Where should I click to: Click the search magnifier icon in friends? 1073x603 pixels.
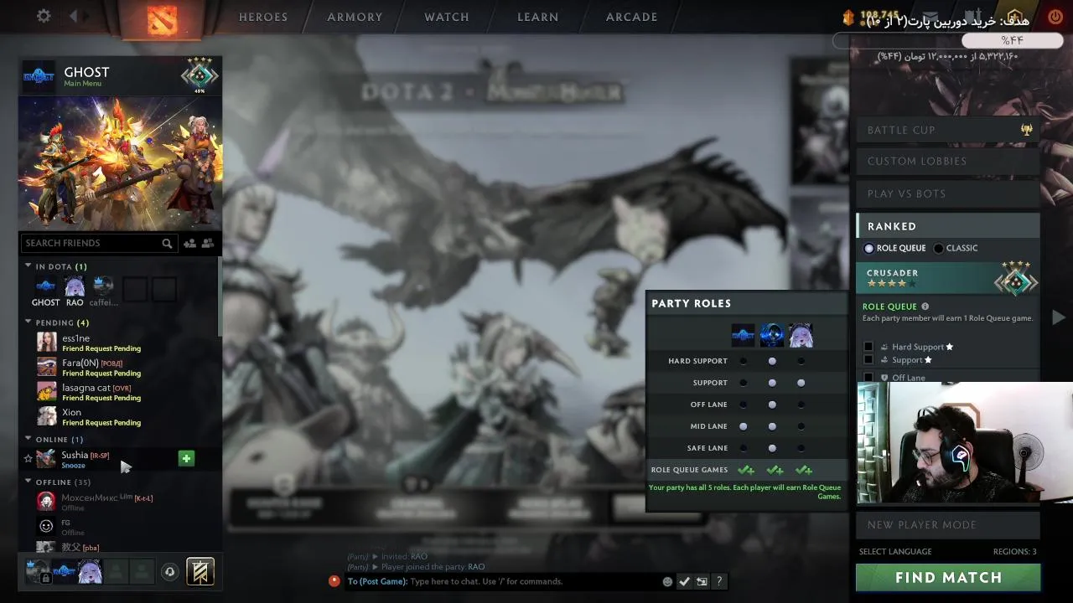point(167,243)
